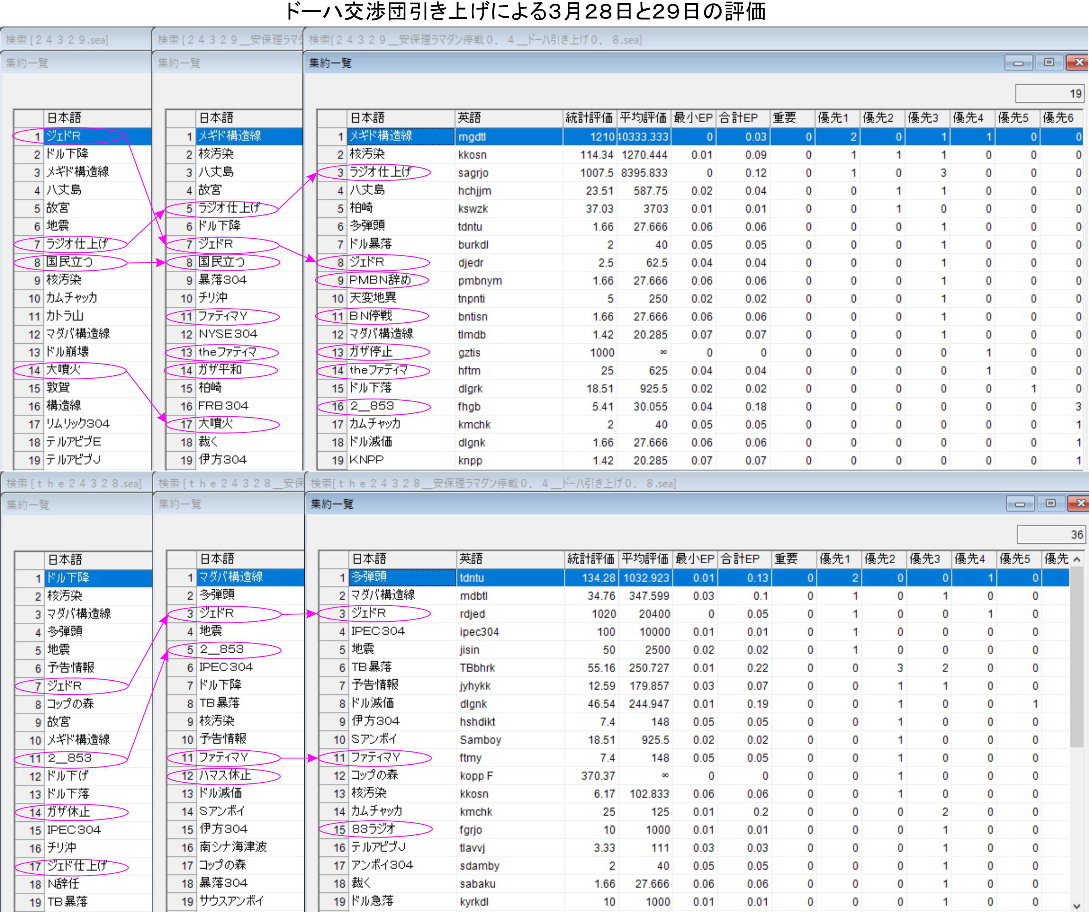Select the hftm cell
This screenshot has height=912, width=1089.
pyautogui.click(x=509, y=371)
